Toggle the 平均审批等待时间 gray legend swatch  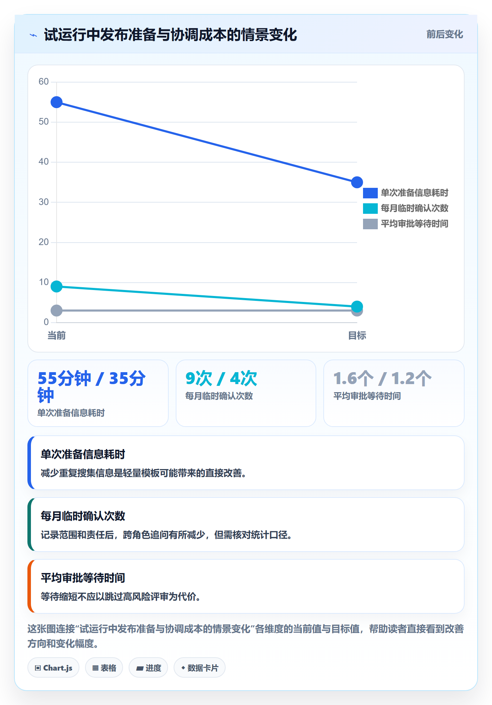click(370, 224)
